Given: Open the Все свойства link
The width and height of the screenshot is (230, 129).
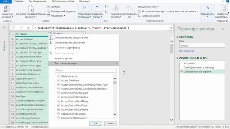Looking at the screenshot, I should click(187, 51).
